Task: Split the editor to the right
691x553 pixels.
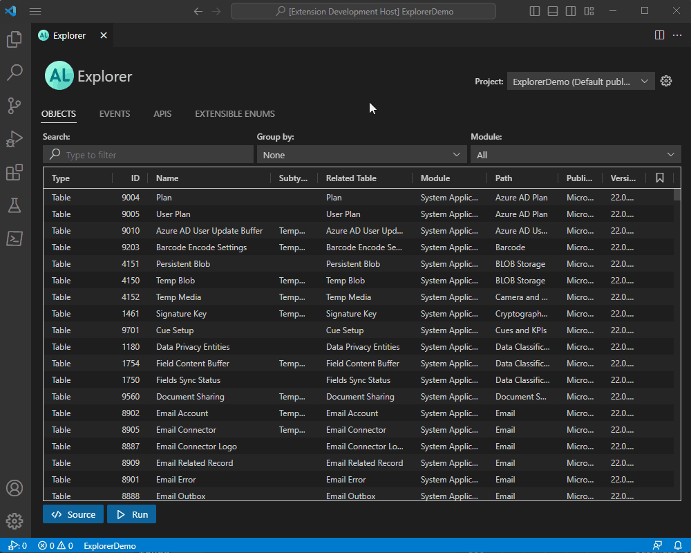Action: click(x=659, y=35)
